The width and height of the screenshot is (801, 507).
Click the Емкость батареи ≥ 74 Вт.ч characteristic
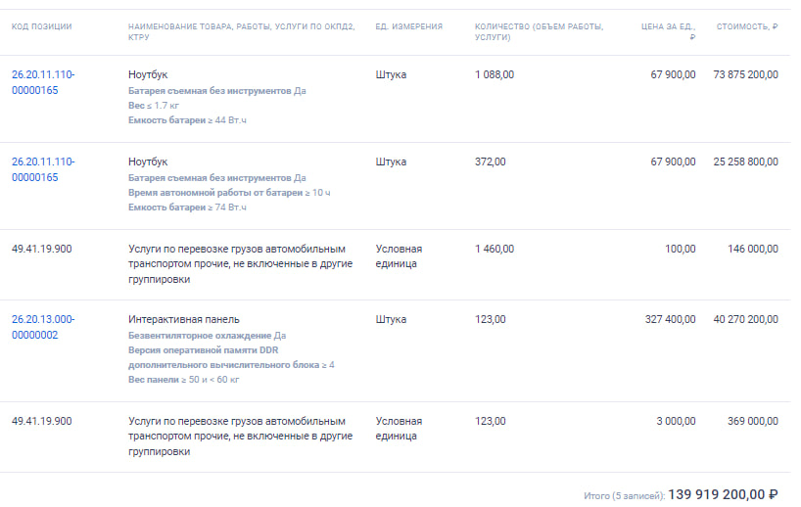(187, 207)
